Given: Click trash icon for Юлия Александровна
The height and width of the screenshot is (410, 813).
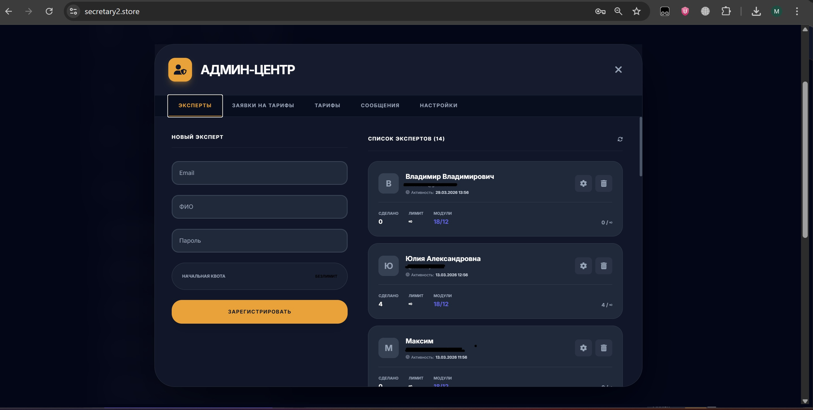Looking at the screenshot, I should pyautogui.click(x=603, y=266).
